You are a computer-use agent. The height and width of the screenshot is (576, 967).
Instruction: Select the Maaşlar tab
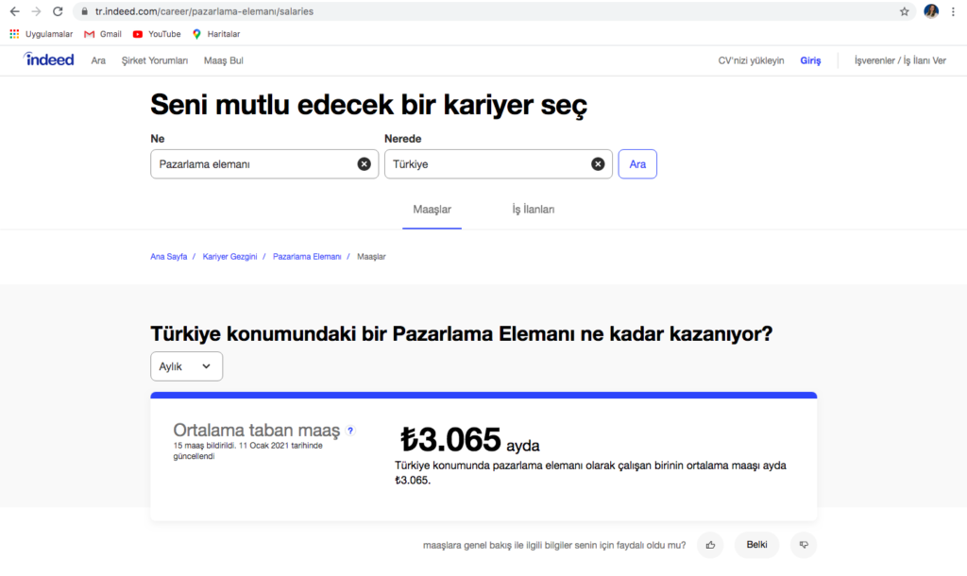click(x=433, y=210)
